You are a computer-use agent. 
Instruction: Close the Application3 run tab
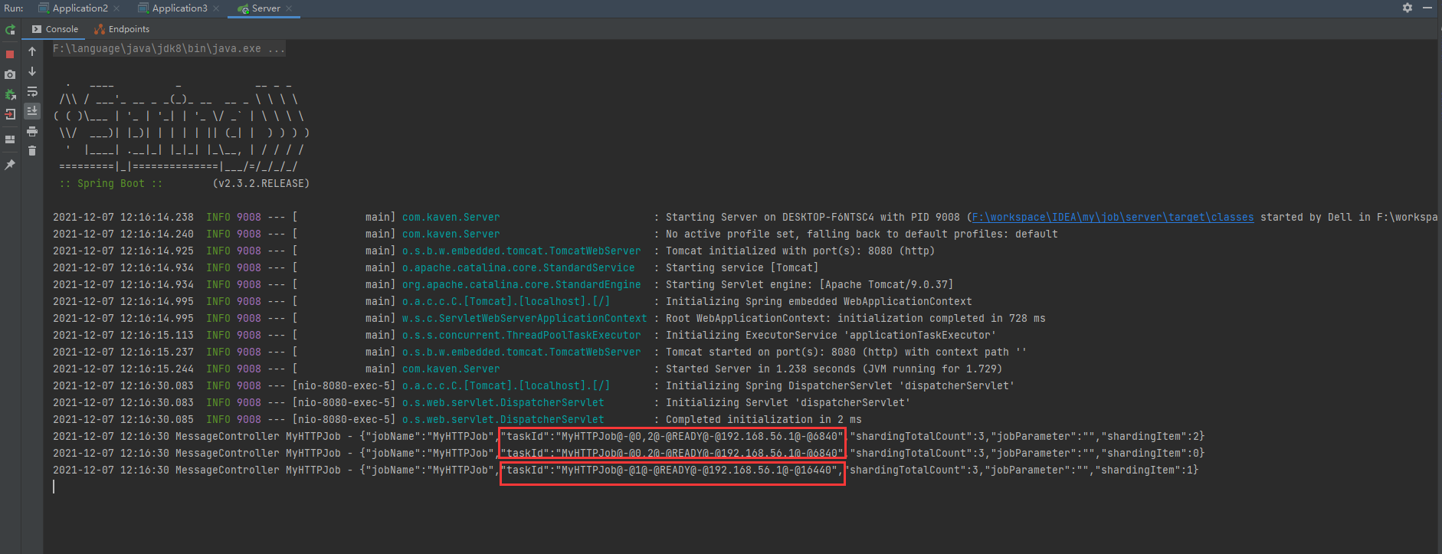tap(216, 8)
